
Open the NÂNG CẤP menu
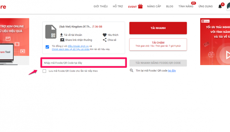tap(154, 6)
